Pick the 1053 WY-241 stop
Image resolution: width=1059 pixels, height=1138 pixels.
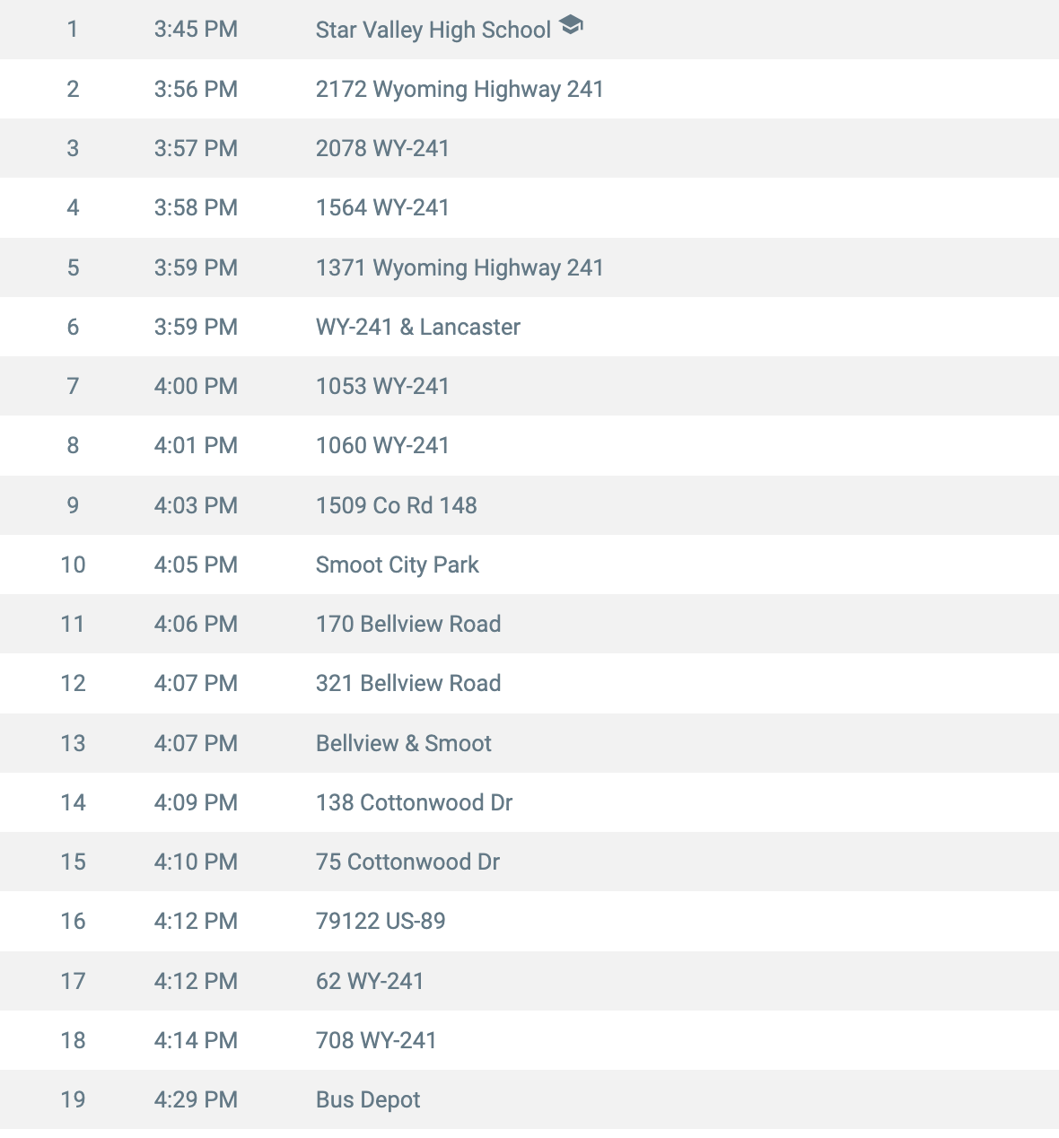(x=529, y=386)
